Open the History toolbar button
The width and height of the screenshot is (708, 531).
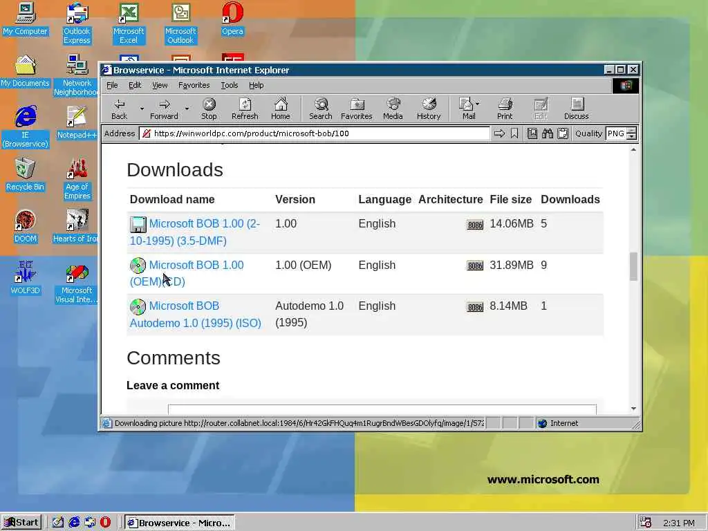tap(429, 109)
